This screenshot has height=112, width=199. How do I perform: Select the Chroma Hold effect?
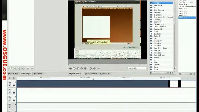click(x=159, y=24)
